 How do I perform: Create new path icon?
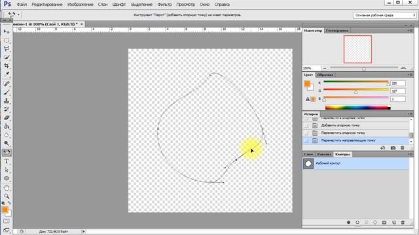394,222
